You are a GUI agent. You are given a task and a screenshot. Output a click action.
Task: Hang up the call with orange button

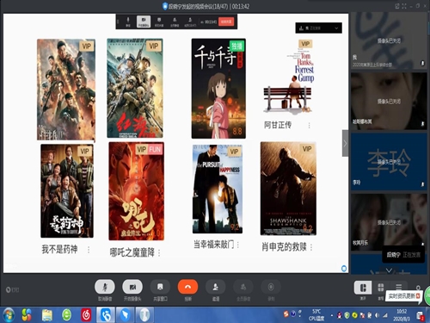click(x=187, y=287)
